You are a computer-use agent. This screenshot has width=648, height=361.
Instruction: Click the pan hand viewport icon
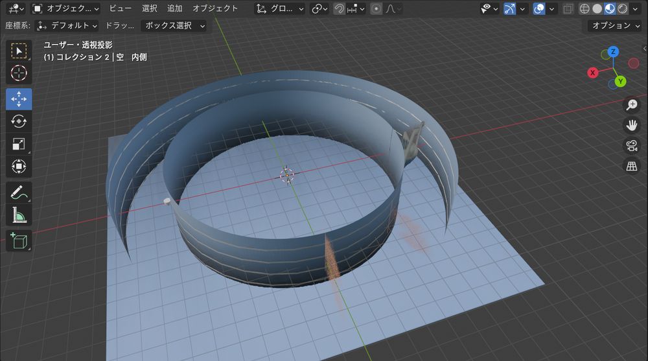pos(631,125)
